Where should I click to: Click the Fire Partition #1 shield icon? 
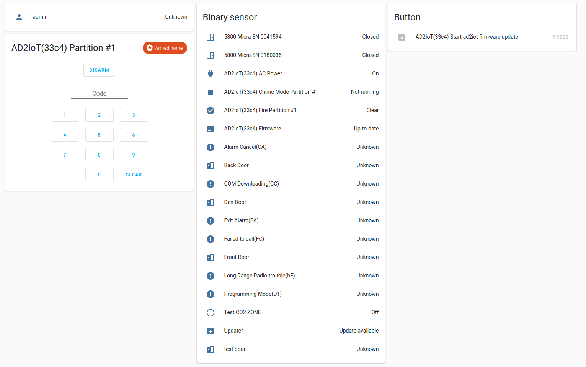pos(211,111)
